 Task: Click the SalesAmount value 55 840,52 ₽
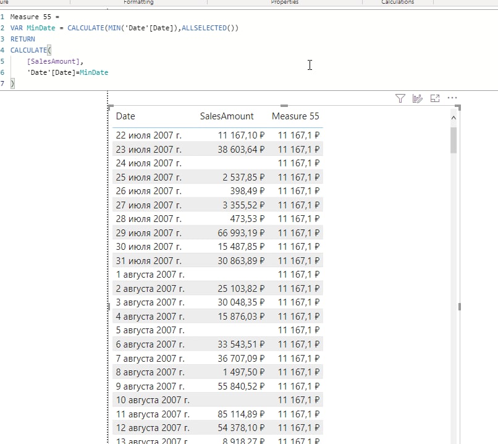click(241, 386)
